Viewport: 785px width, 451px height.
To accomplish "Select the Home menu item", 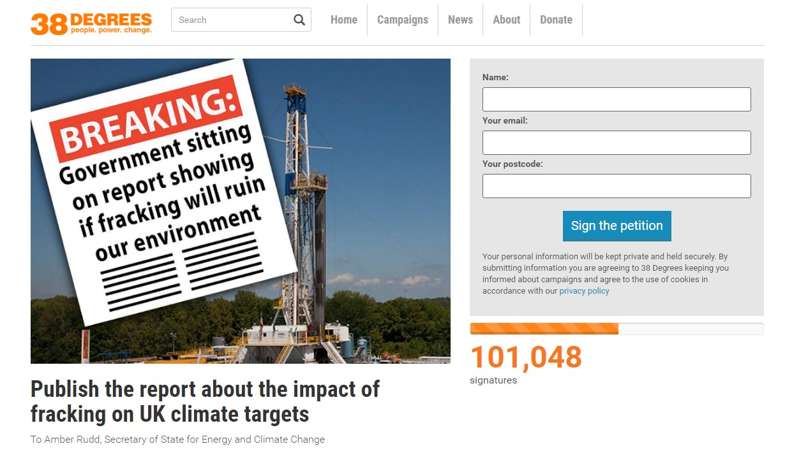I will 343,20.
